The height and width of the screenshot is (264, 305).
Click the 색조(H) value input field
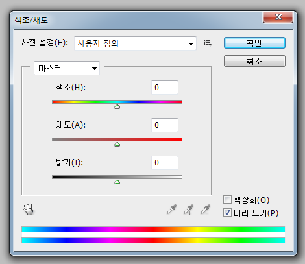click(165, 88)
